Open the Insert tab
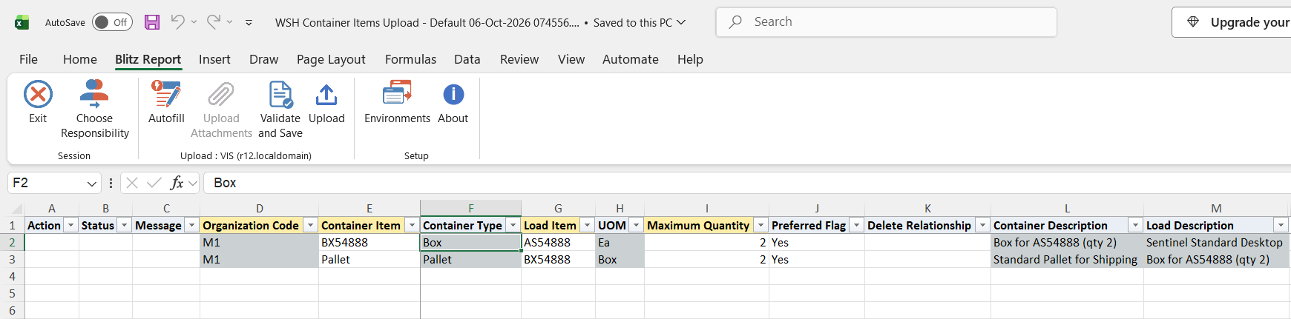The height and width of the screenshot is (319, 1291). (x=214, y=59)
